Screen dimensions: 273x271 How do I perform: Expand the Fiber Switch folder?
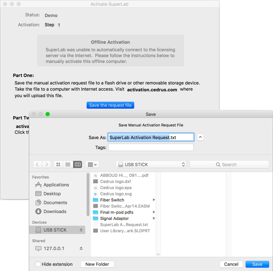click(x=154, y=200)
